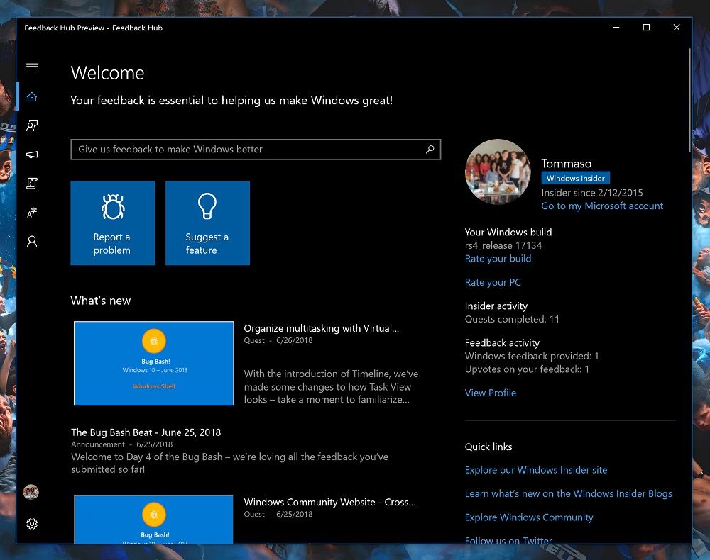Click Insider since 2/12/2015 text
Viewport: 710px width, 560px height.
coord(592,193)
